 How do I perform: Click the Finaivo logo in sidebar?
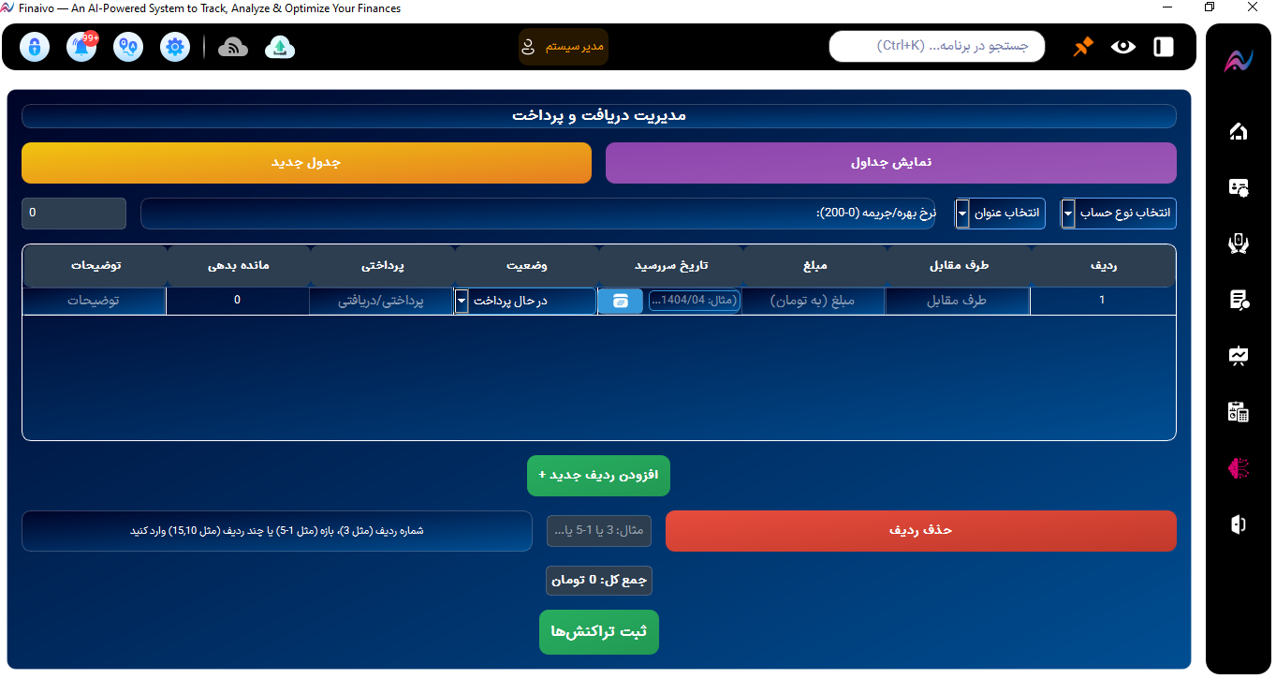point(1239,61)
